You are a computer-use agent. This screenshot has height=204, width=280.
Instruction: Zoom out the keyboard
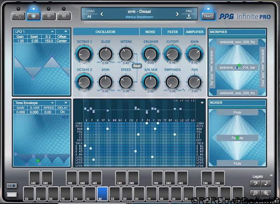(255, 193)
